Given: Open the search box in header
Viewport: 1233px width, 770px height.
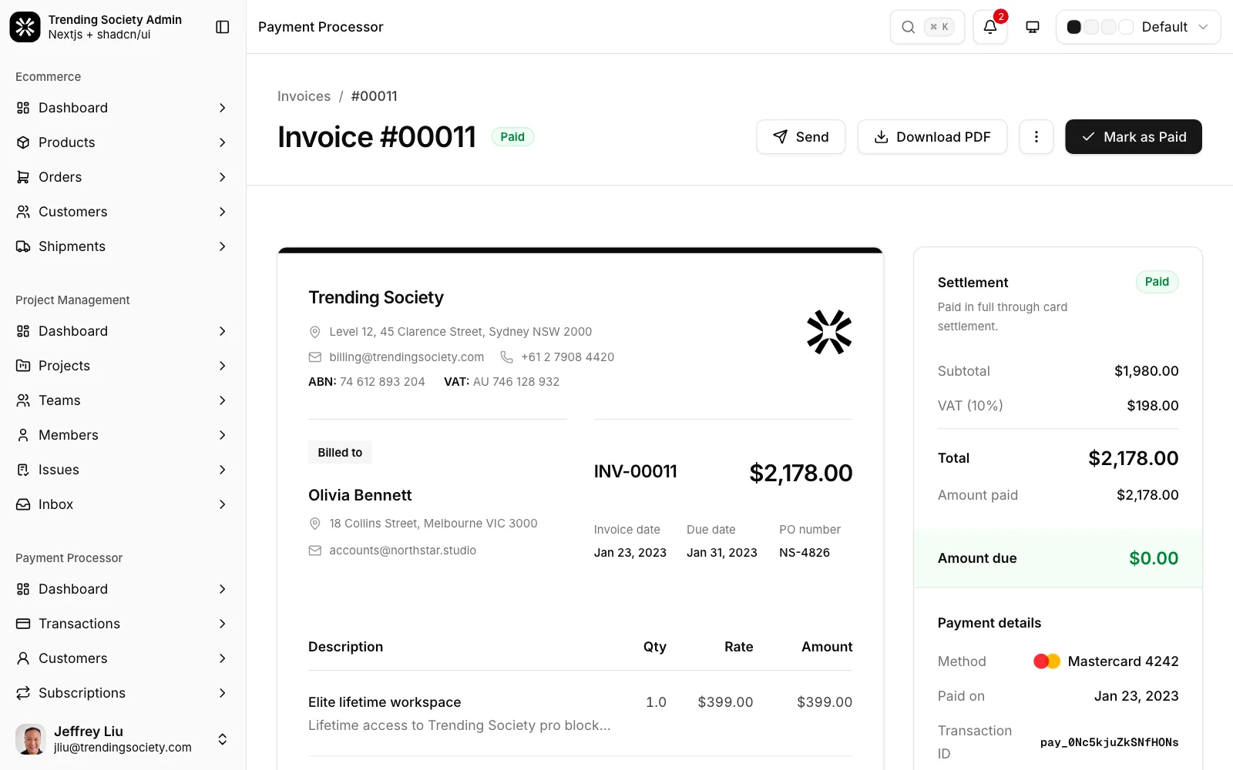Looking at the screenshot, I should click(x=927, y=27).
